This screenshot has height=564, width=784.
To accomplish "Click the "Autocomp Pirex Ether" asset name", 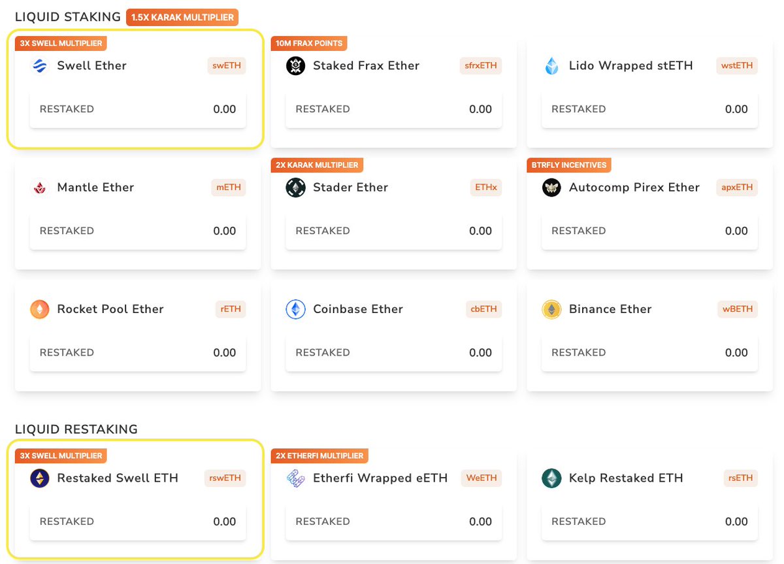I will pyautogui.click(x=634, y=188).
